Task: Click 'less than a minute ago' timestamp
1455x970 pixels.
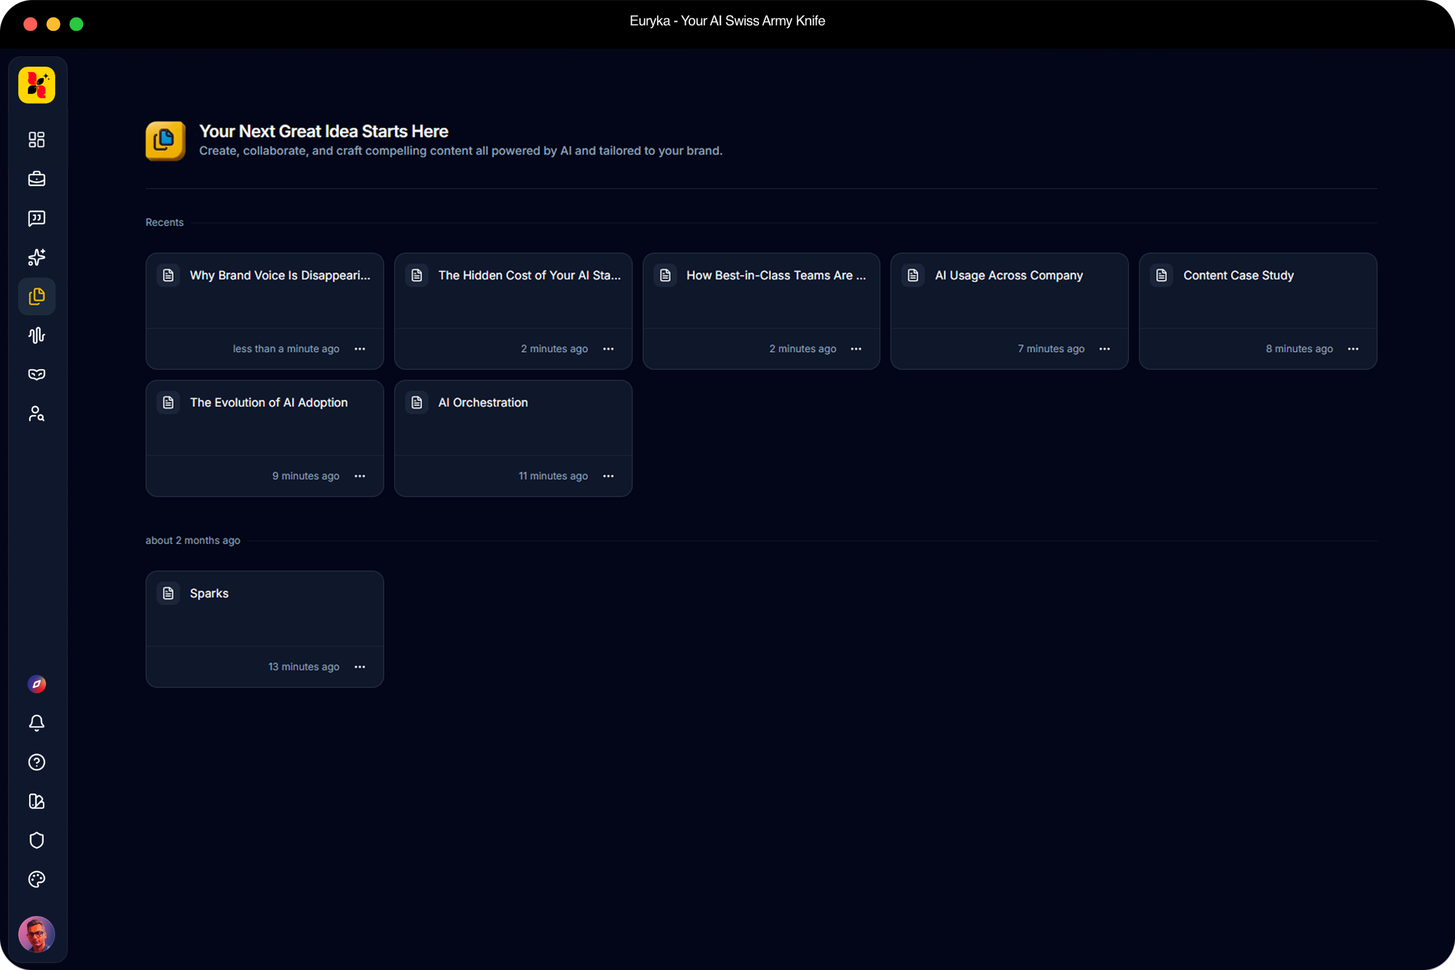Action: 286,349
